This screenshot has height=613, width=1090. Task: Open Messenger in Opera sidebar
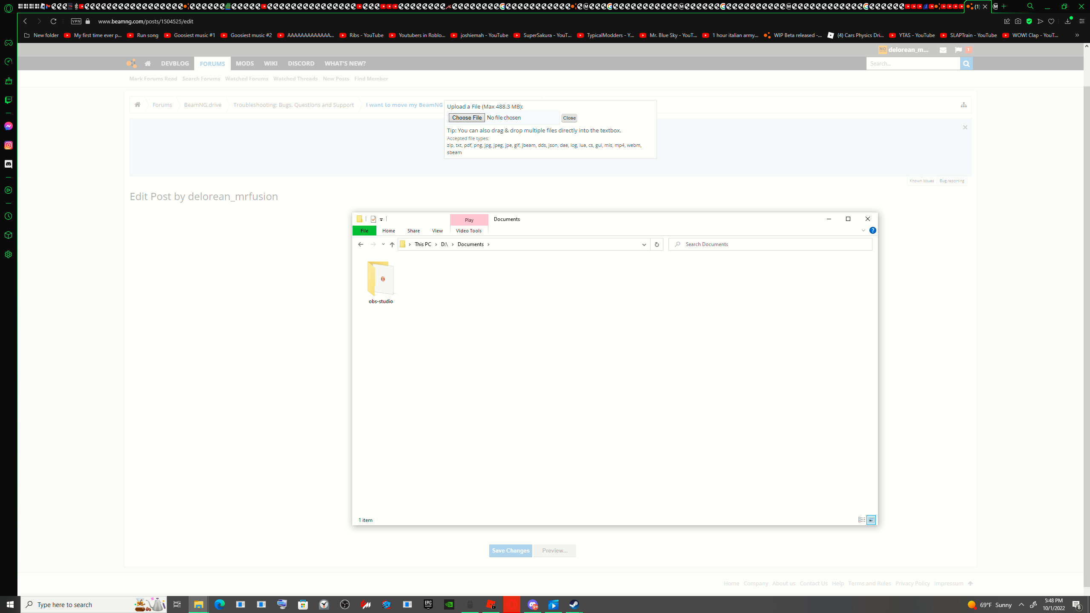point(9,126)
